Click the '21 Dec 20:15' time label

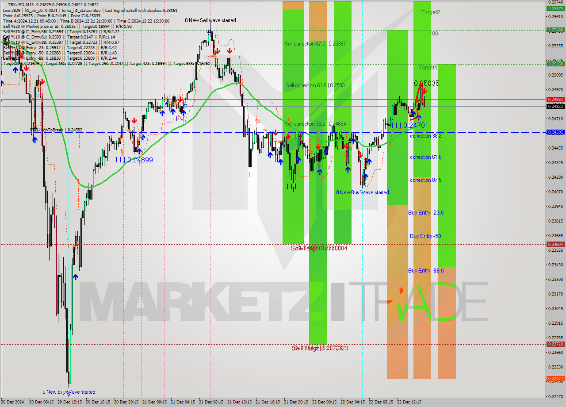(296, 402)
